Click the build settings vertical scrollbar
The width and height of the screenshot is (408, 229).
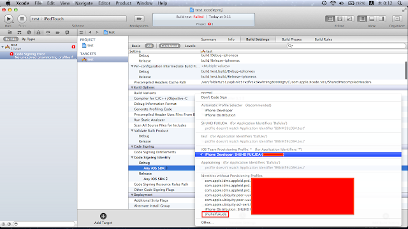406,70
